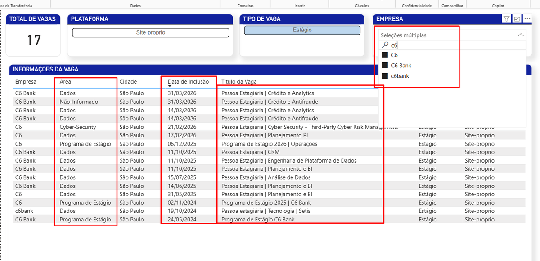
Task: Select the date cell 14/06/2025
Action: (182, 186)
